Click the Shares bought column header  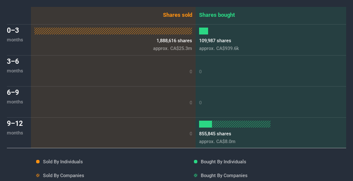tap(217, 15)
